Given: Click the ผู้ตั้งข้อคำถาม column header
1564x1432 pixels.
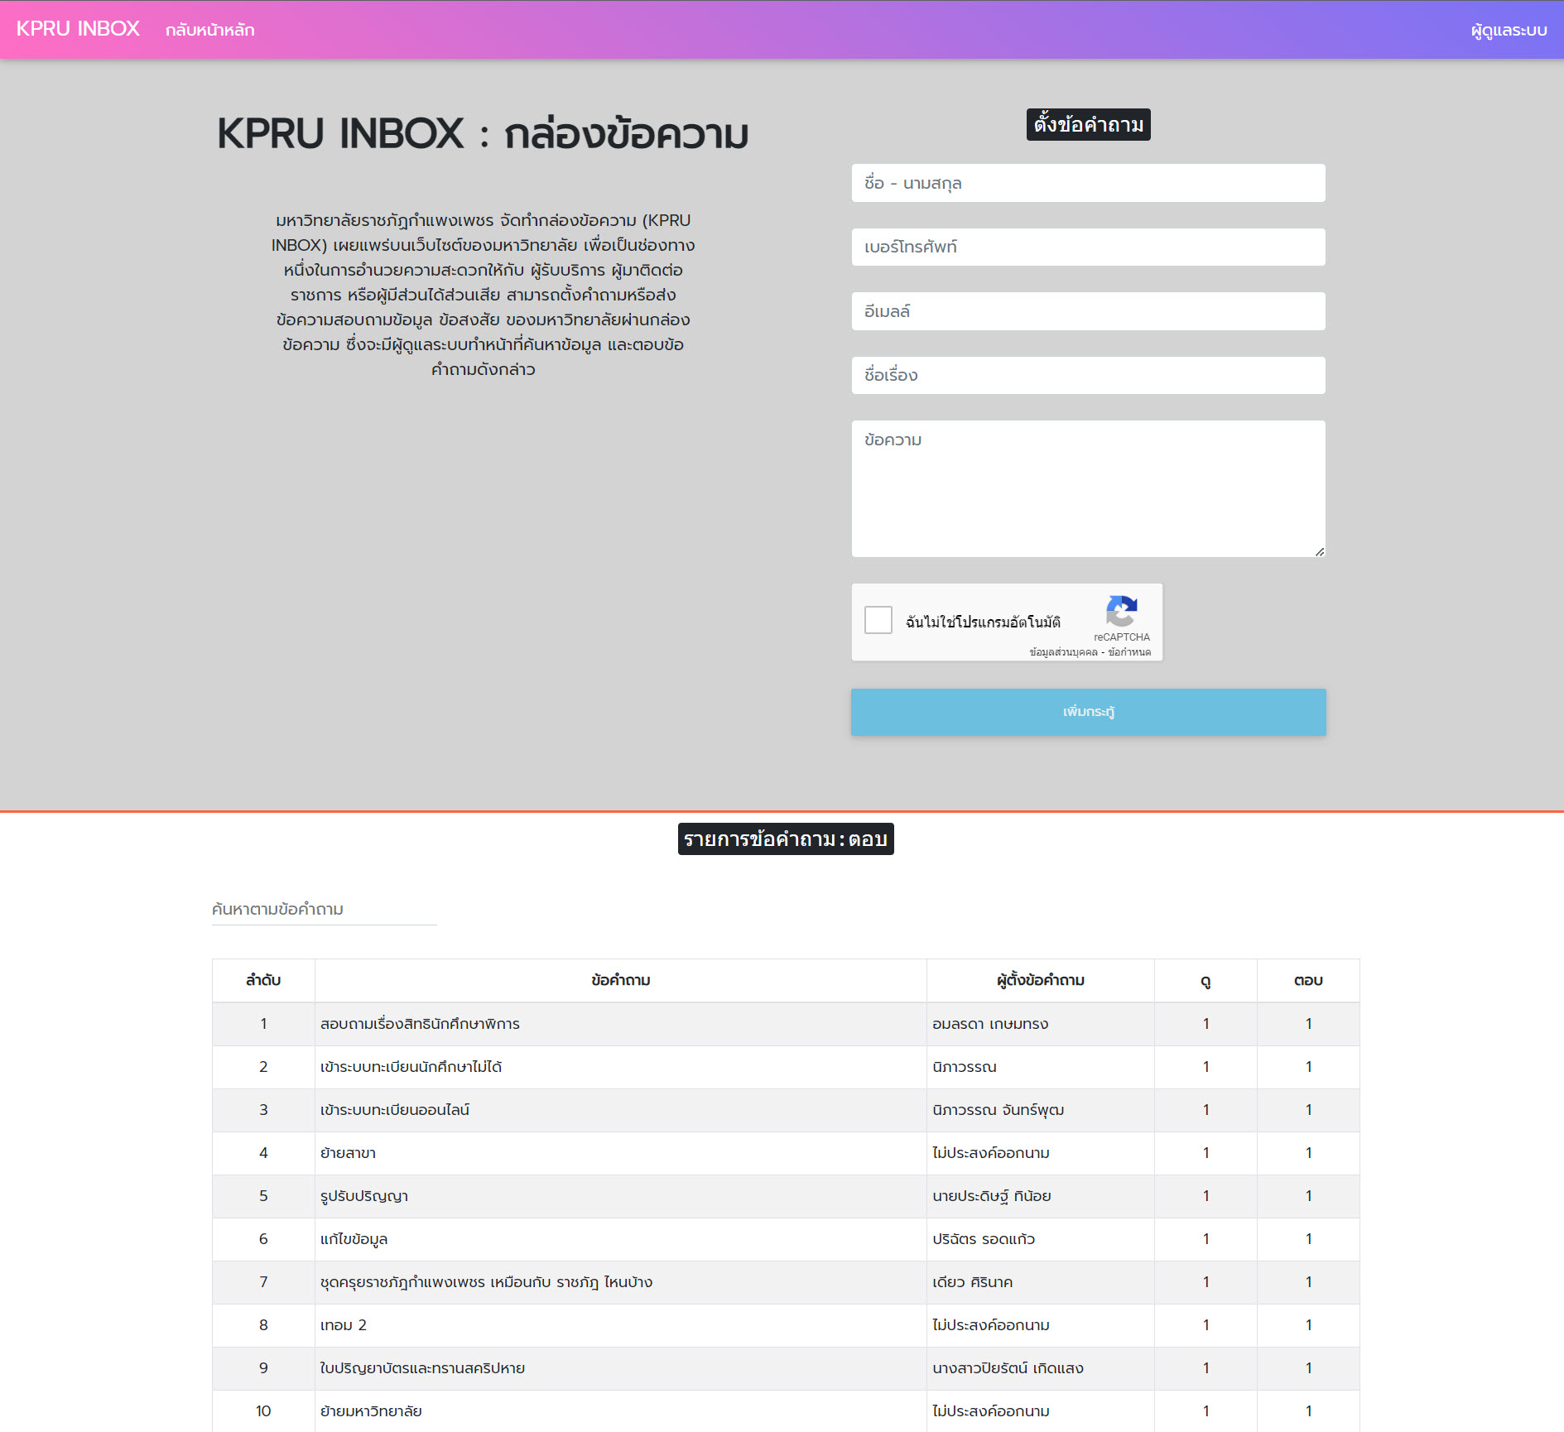Looking at the screenshot, I should point(1040,980).
